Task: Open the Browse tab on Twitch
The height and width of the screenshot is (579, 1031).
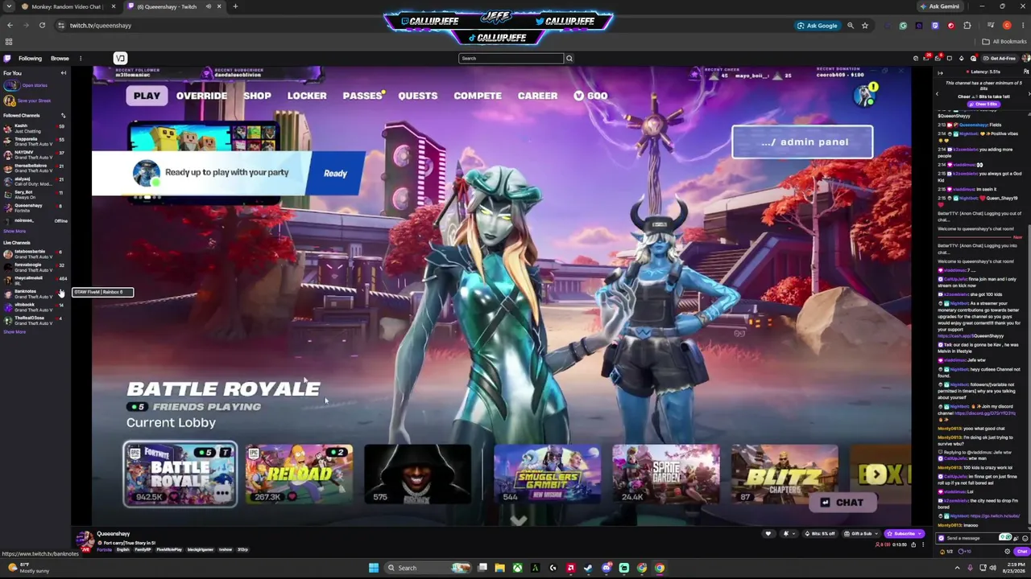Action: pyautogui.click(x=60, y=58)
